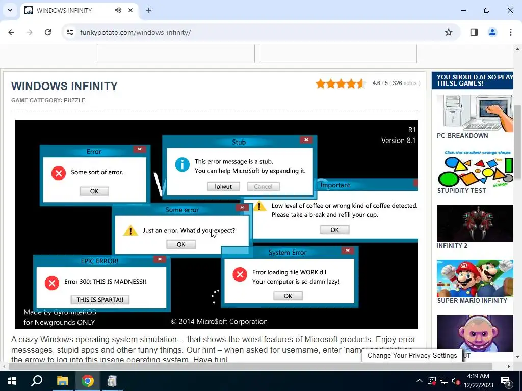Click Cancel in the Stub dialog
The image size is (522, 391).
(263, 186)
